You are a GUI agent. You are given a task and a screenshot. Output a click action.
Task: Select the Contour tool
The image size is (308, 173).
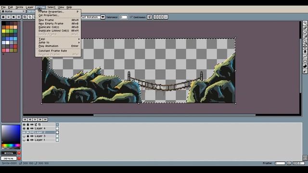tap(305, 66)
